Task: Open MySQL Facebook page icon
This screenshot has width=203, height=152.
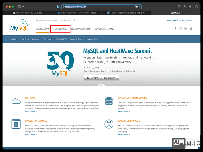Action: 175,29
